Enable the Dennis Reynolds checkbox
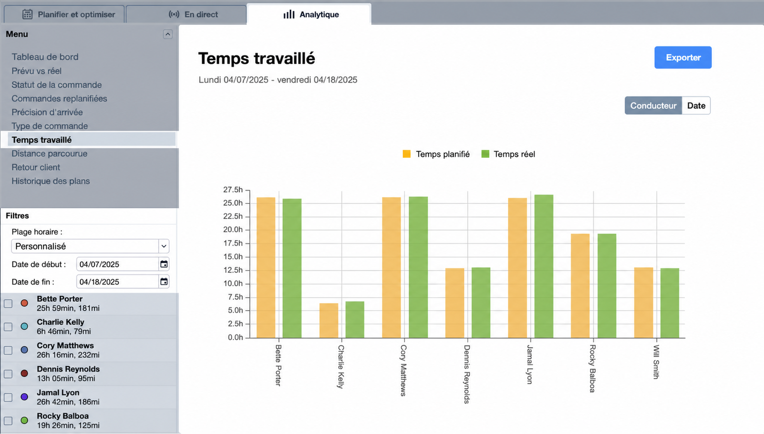Screen dimensions: 764x434 point(8,374)
